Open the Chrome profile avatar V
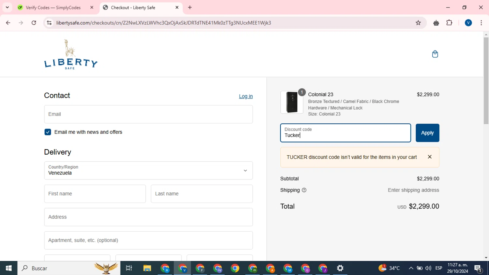The height and width of the screenshot is (275, 489). [468, 23]
